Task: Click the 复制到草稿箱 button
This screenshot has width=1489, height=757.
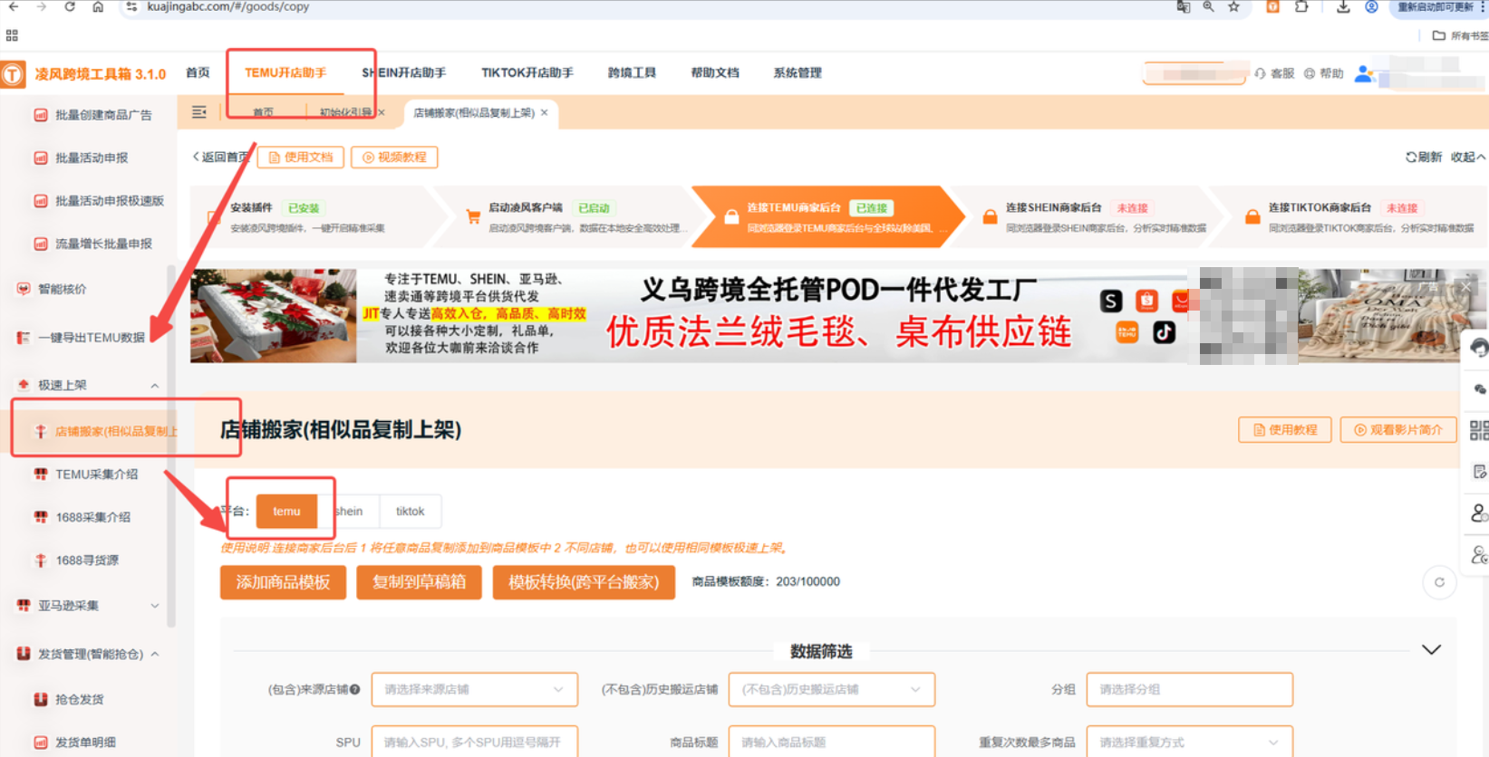Action: pyautogui.click(x=419, y=582)
